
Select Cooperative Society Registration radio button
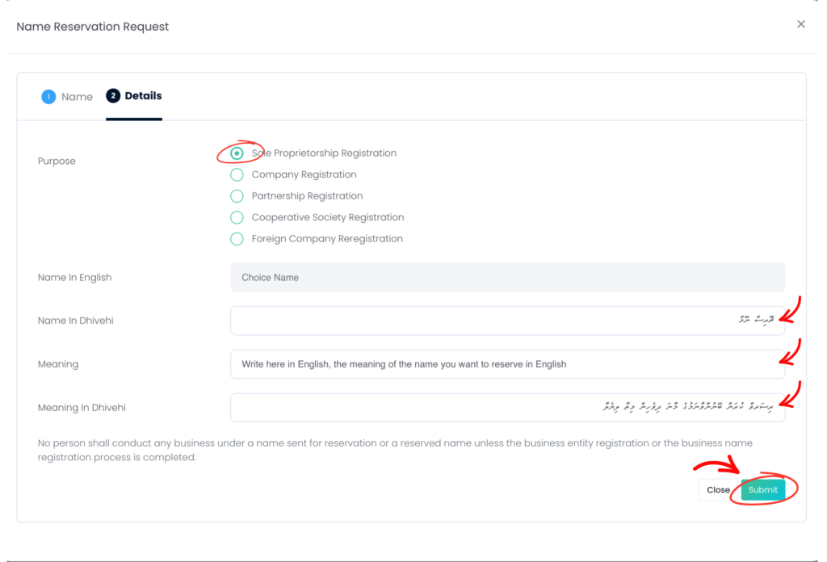[x=237, y=217]
